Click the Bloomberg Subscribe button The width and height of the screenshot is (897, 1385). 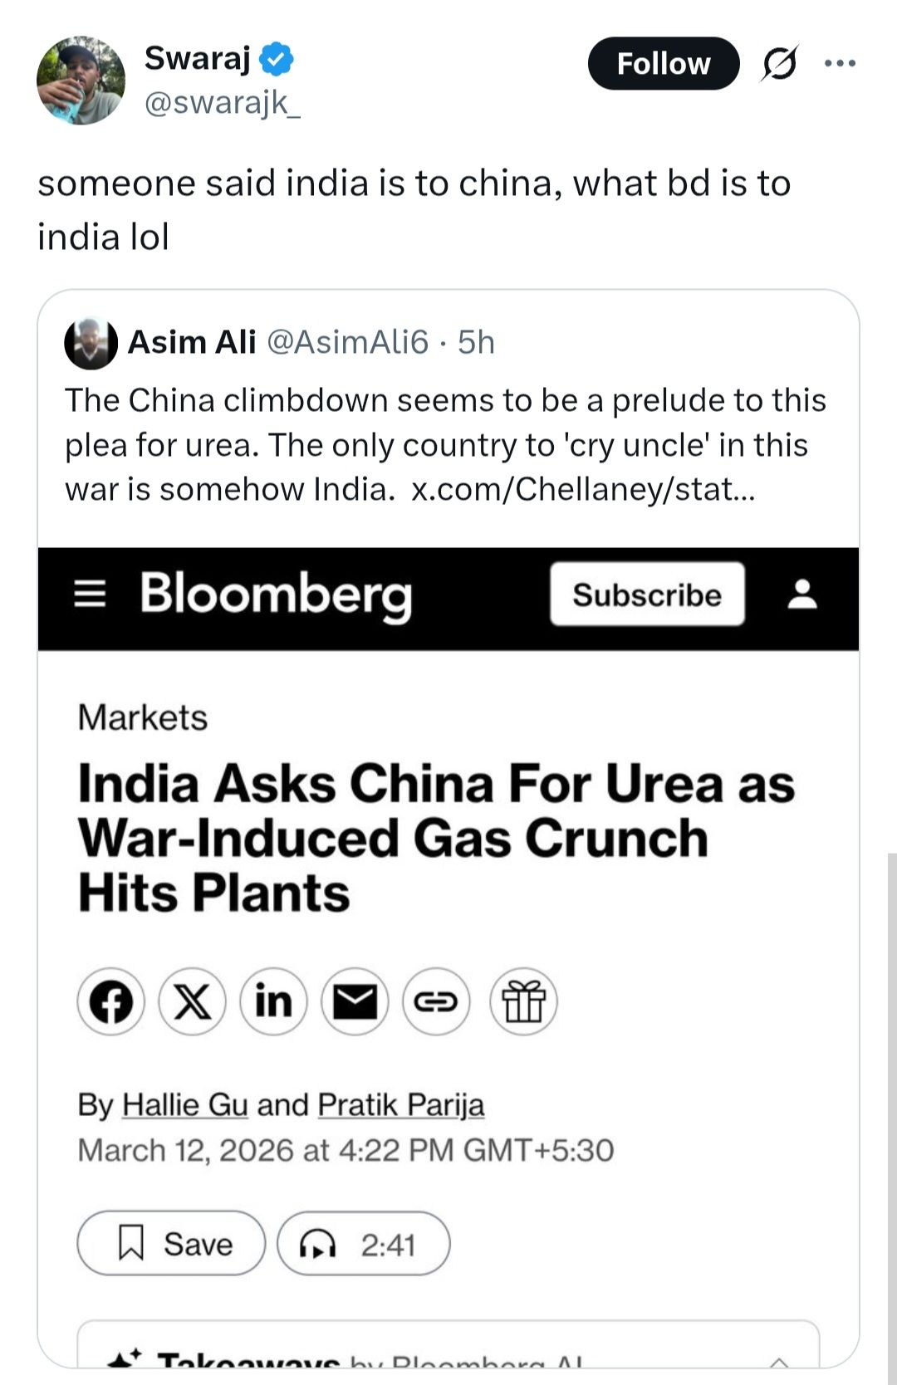pos(646,595)
